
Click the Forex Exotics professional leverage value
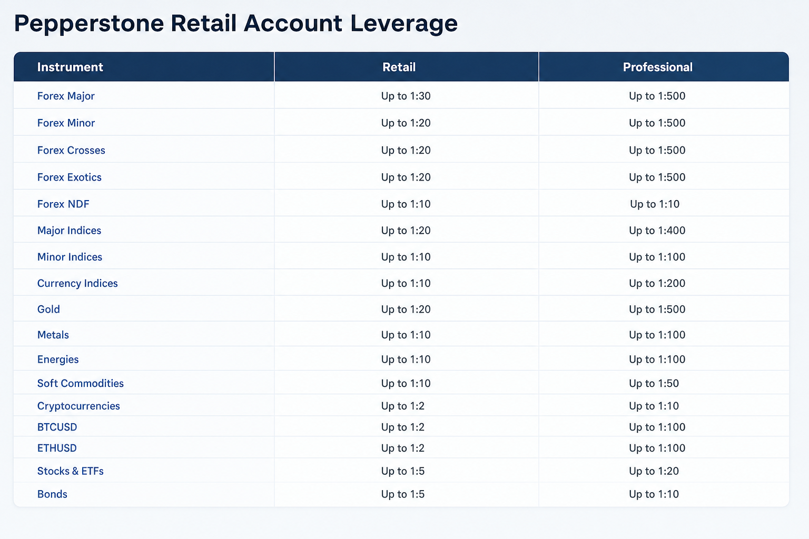click(657, 177)
